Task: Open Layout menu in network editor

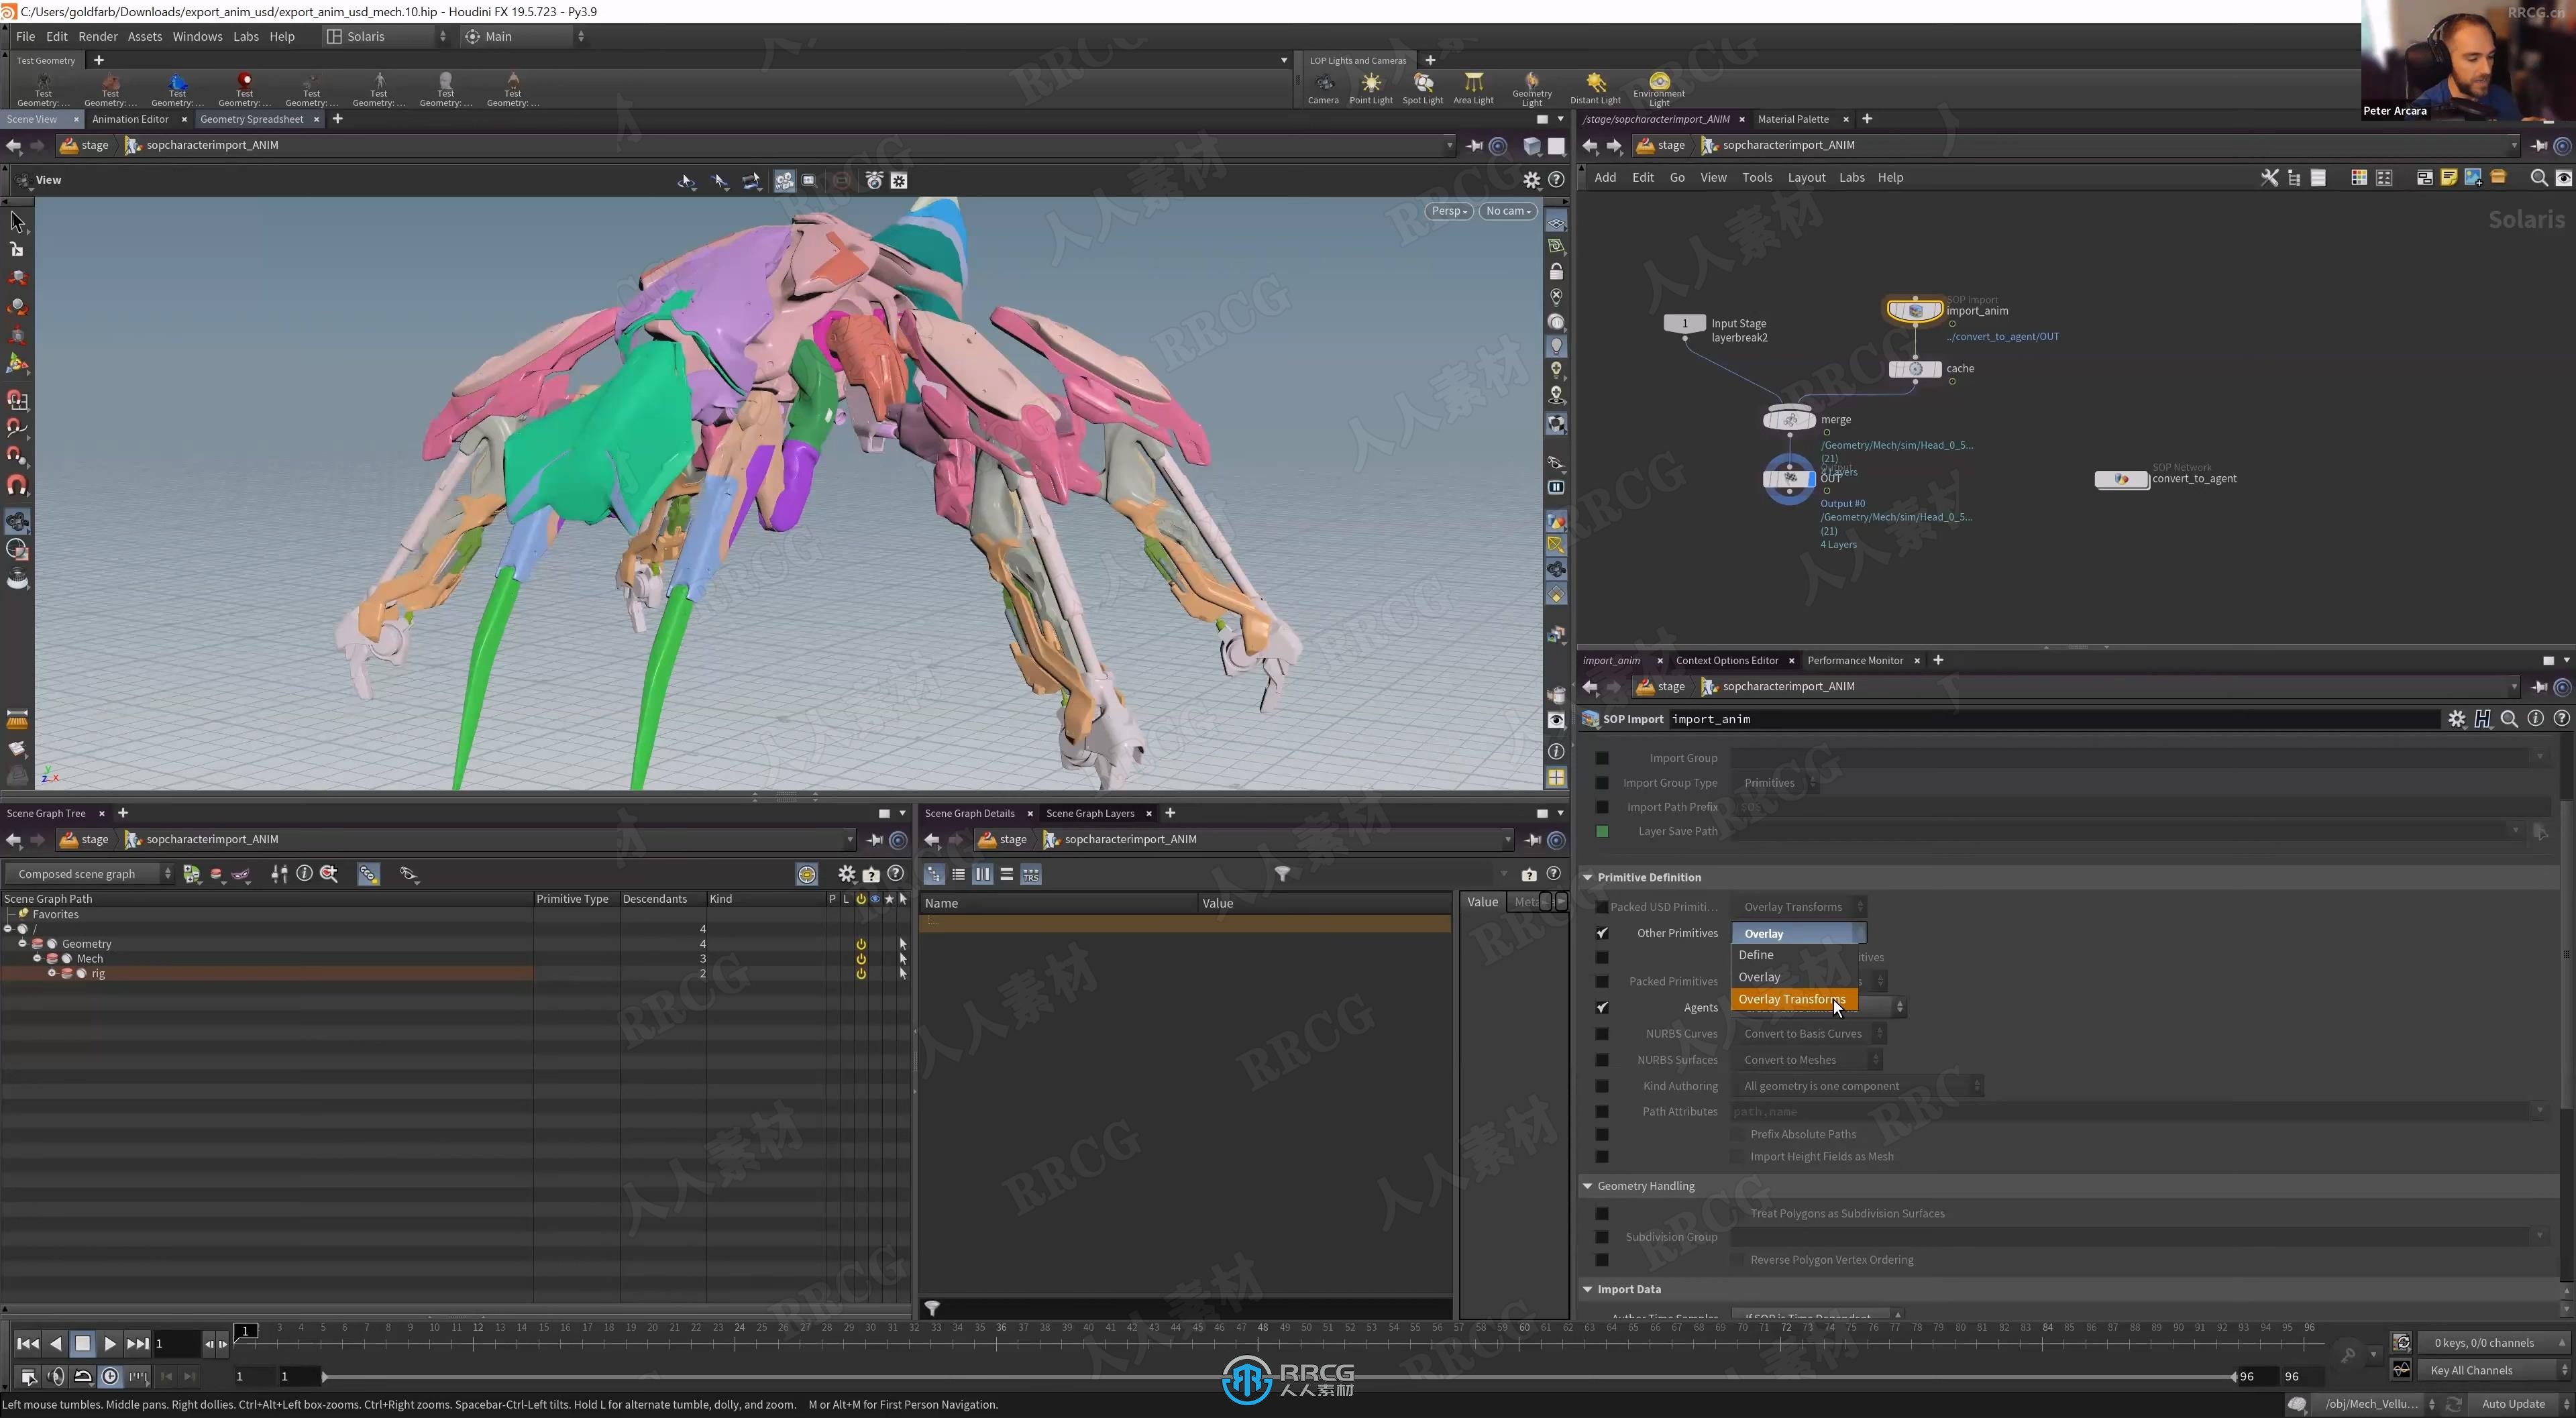Action: click(1806, 178)
